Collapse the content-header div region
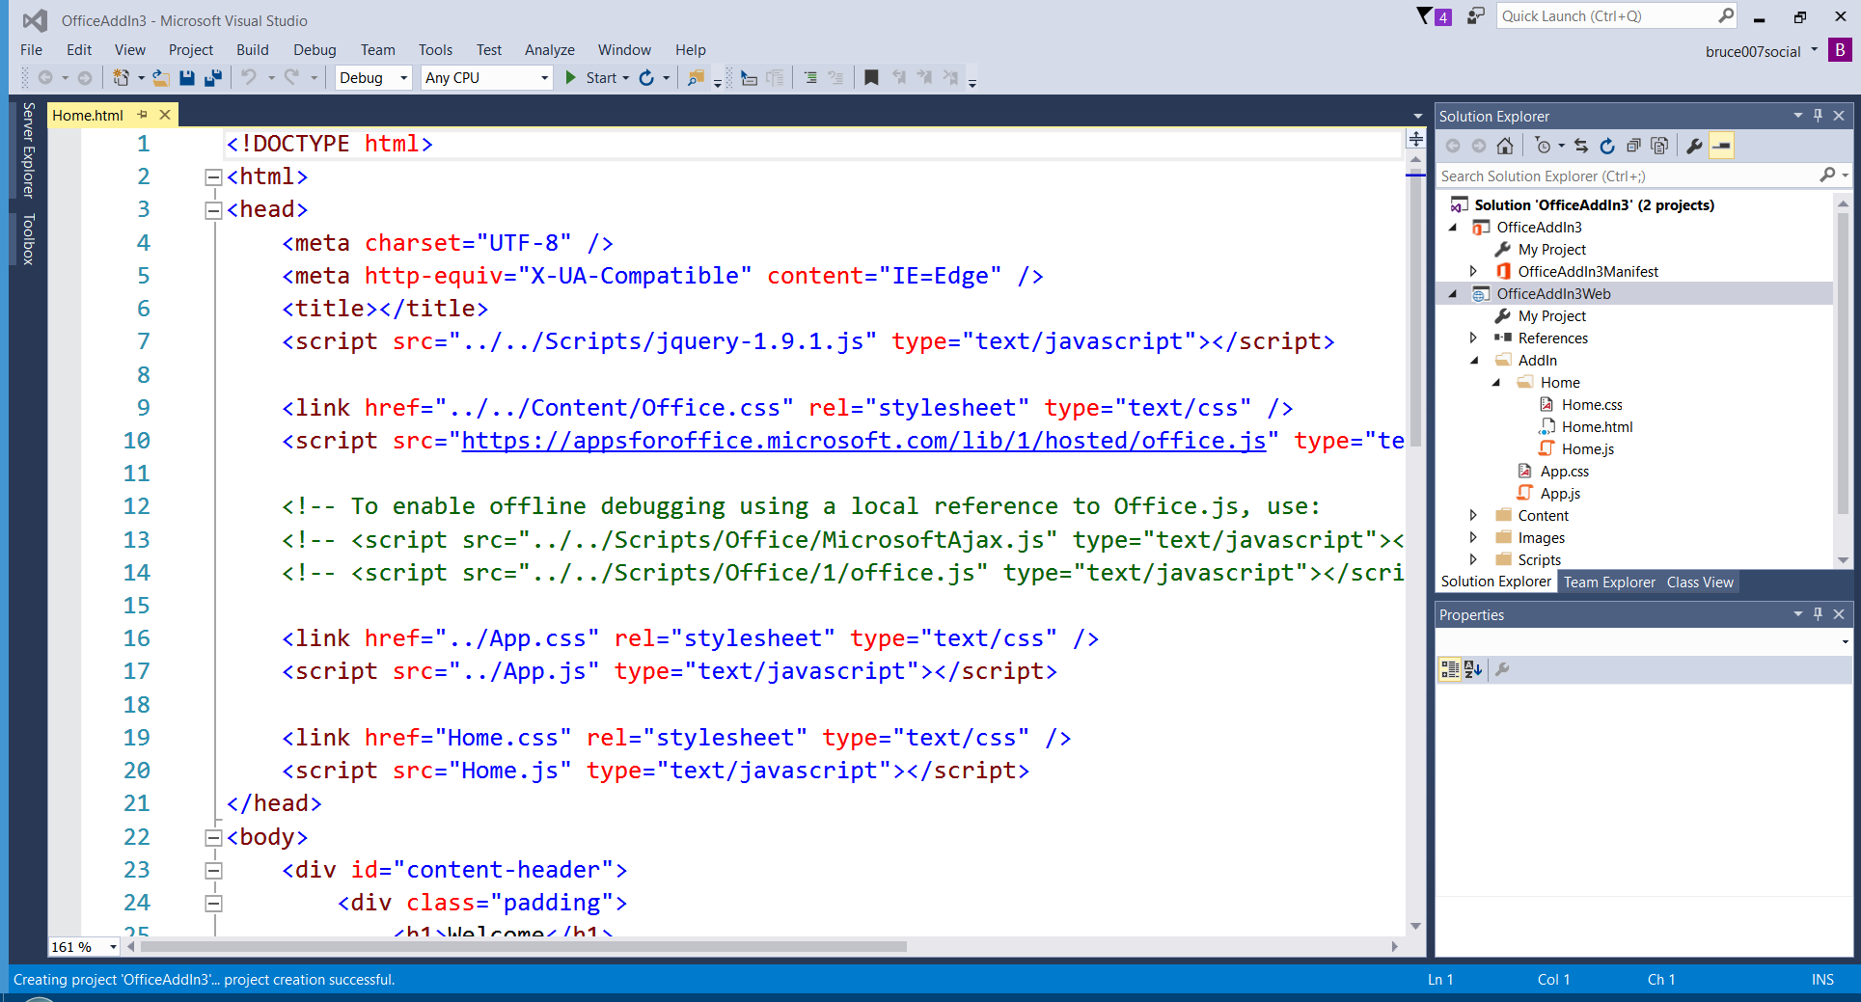 coord(213,871)
